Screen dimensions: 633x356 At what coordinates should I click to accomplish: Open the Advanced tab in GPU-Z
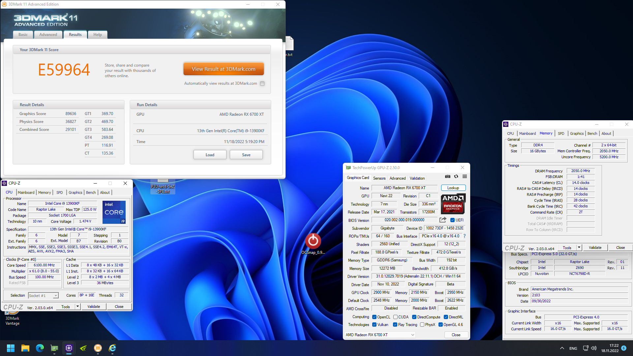click(398, 178)
